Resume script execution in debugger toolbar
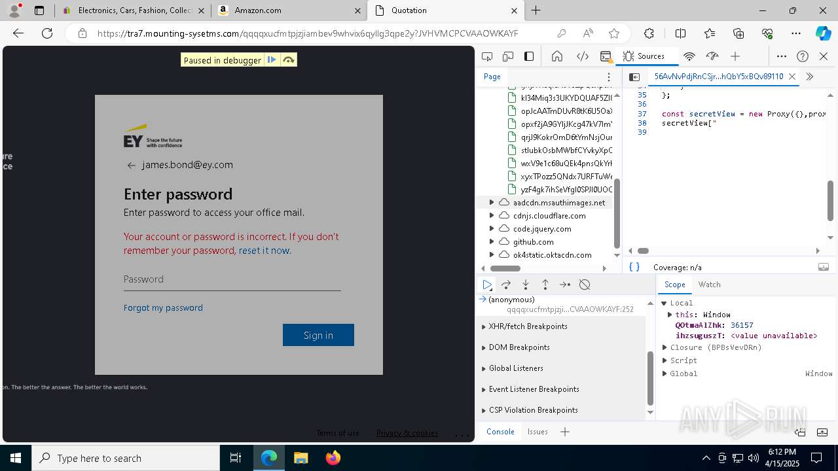Viewport: 838px width, 471px height. point(487,285)
